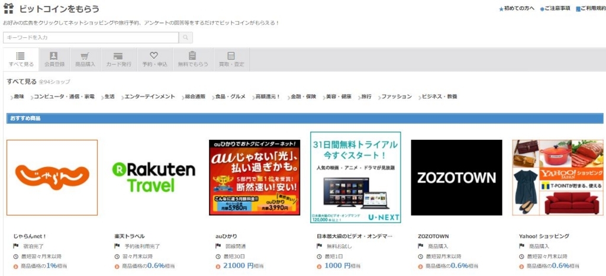This screenshot has height=276, width=606.
Task: Open the ご利用規約 link
Action: [593, 8]
